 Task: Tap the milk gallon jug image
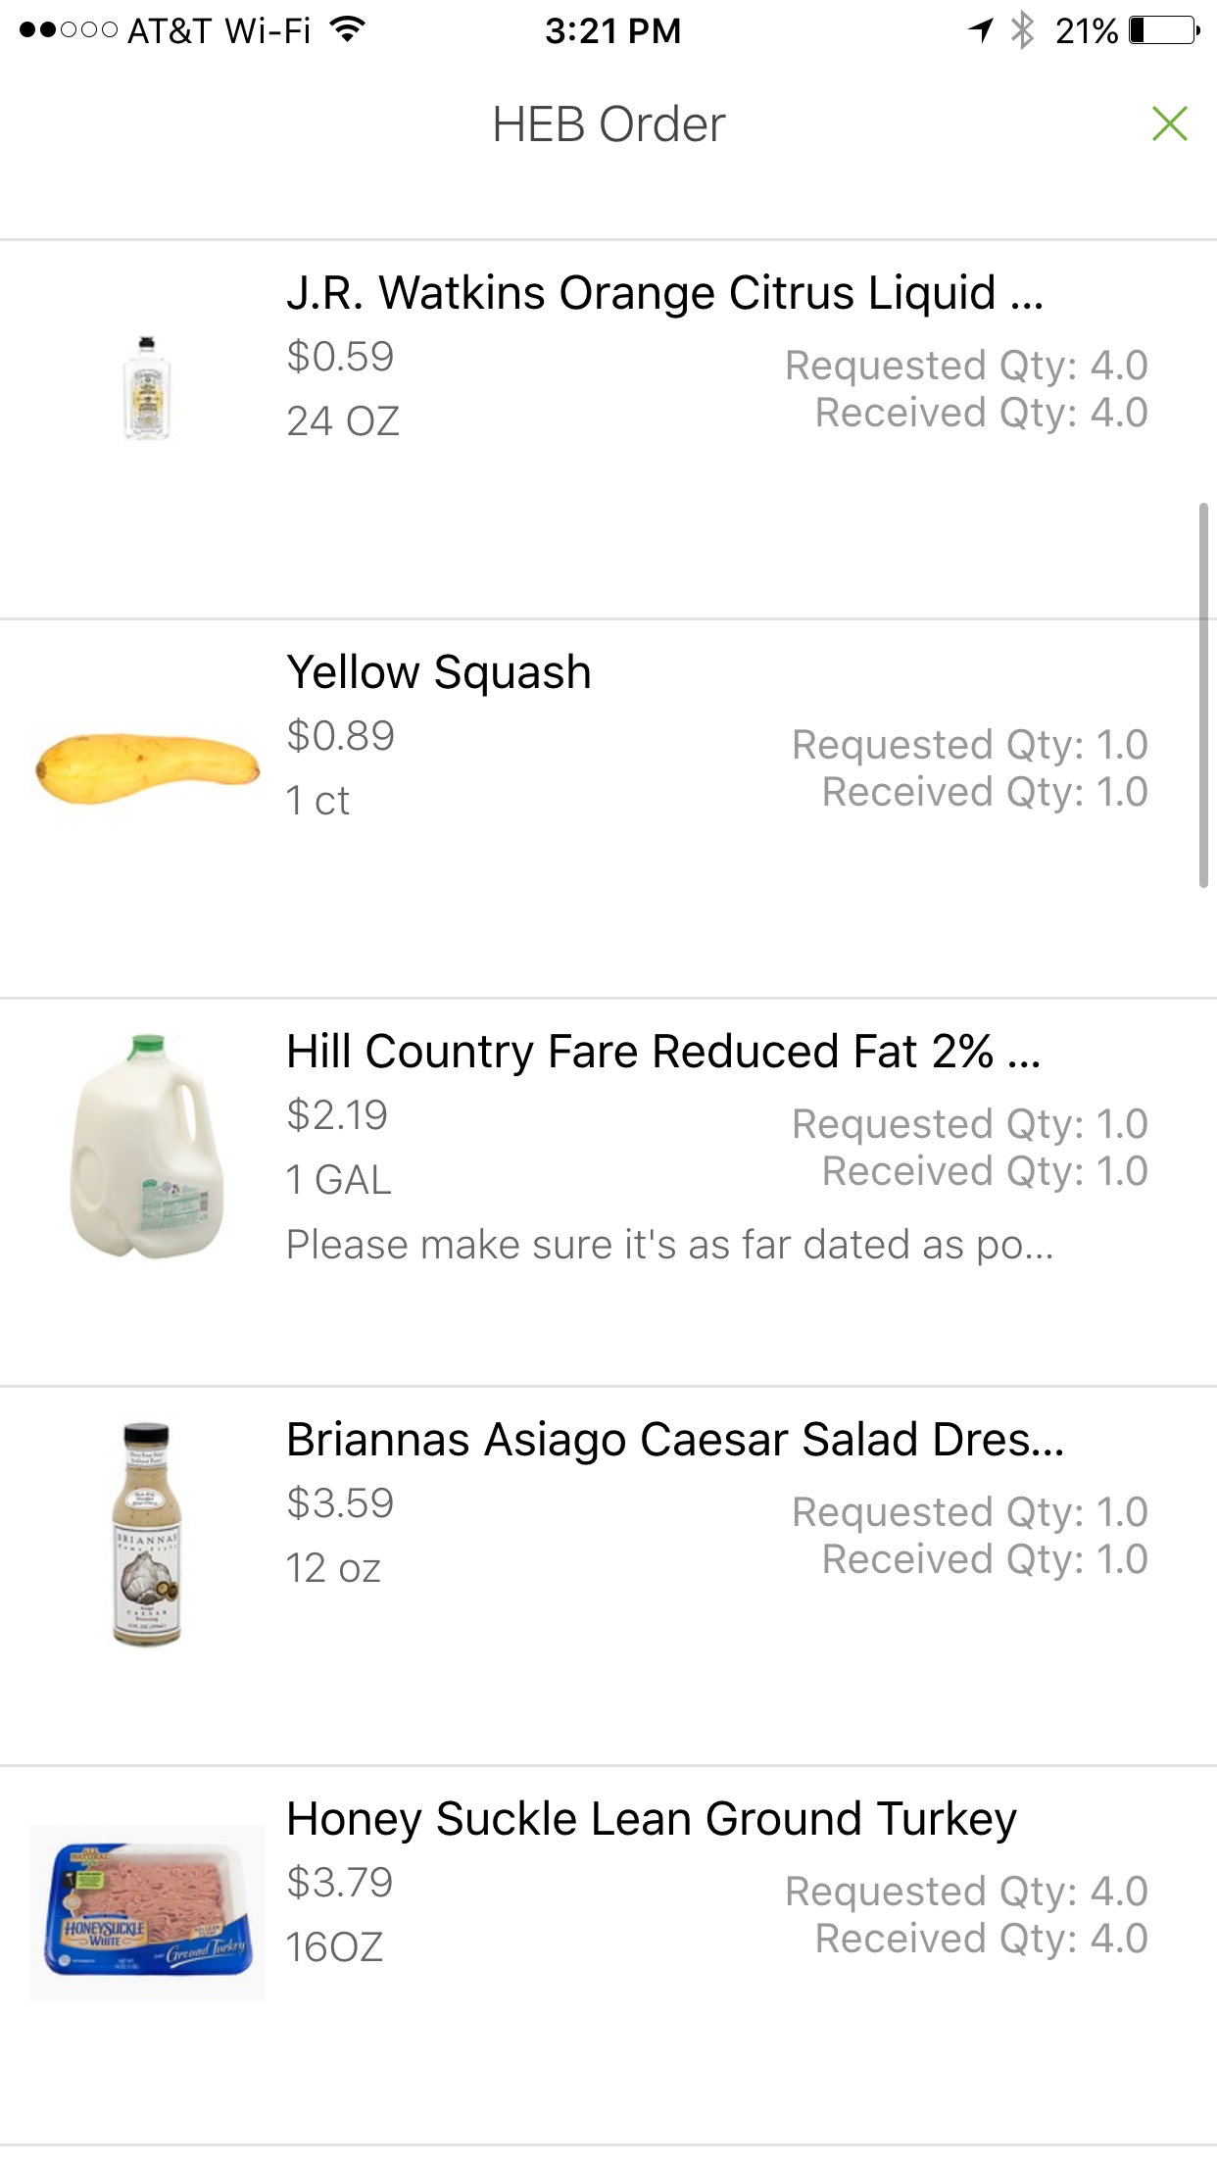(147, 1146)
